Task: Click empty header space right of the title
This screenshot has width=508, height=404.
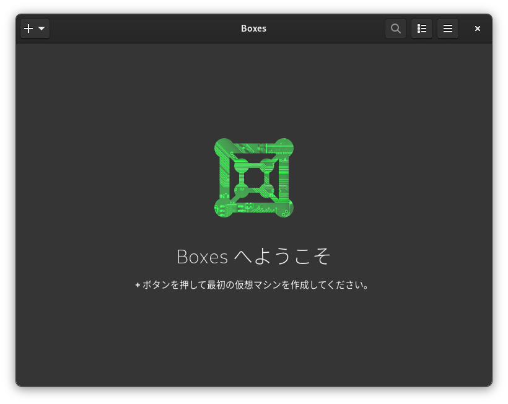Action: 328,29
